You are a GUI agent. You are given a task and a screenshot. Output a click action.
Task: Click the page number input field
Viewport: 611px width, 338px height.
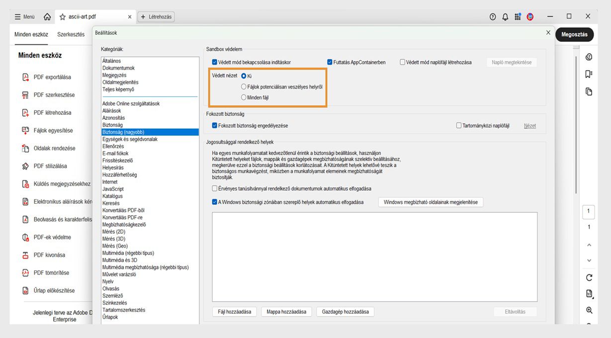(589, 211)
